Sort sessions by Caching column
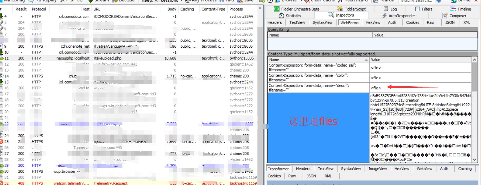Viewport: 481px width, 185px height. (x=187, y=9)
